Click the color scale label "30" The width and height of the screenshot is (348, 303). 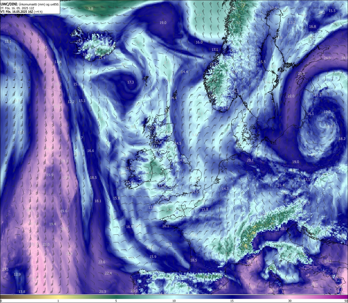pos(290,301)
